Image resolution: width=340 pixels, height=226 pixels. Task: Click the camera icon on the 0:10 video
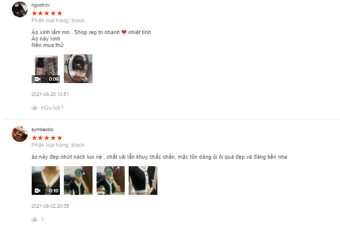pos(38,191)
